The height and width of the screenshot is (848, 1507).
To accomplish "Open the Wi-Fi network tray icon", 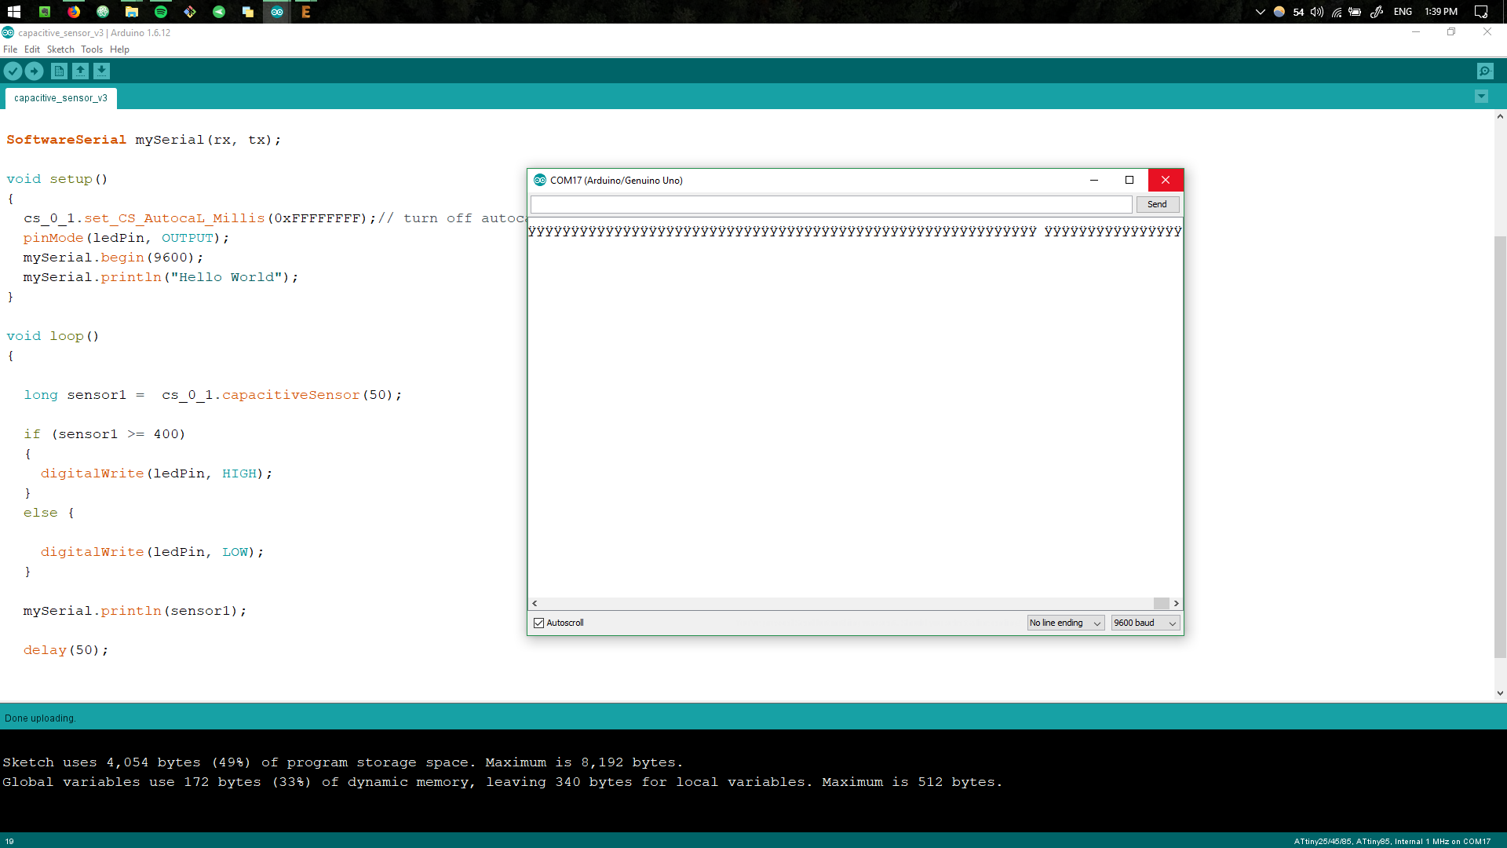I will point(1336,12).
